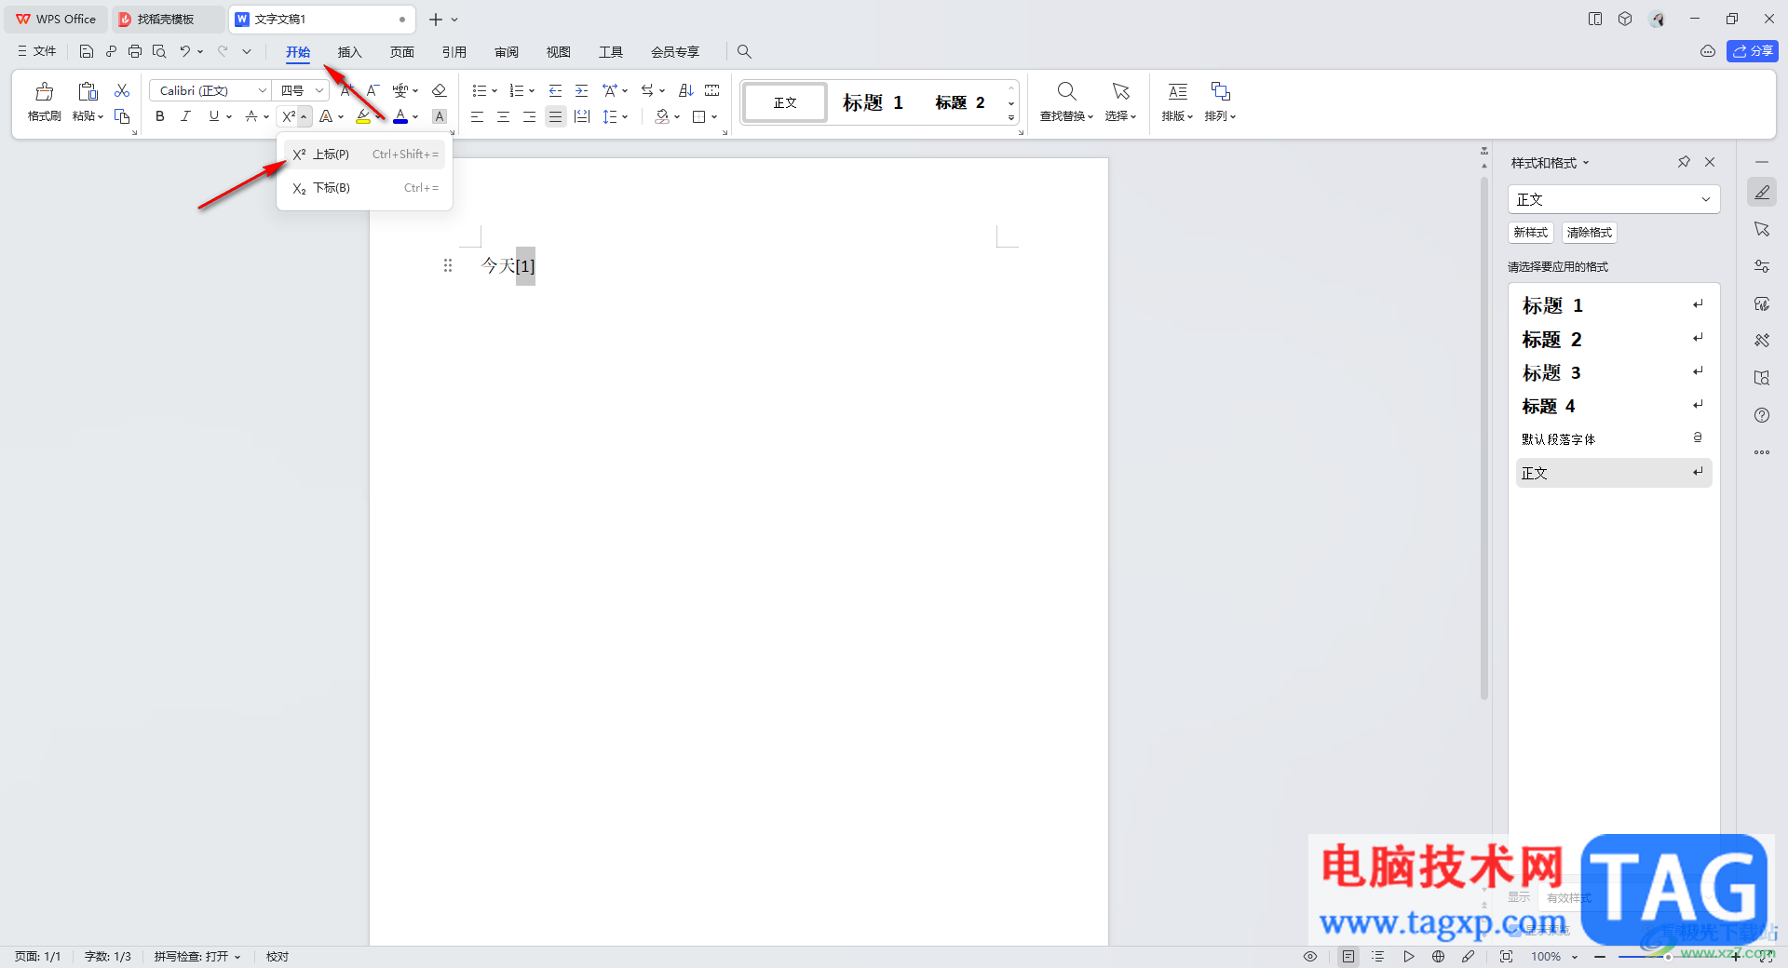Screen dimensions: 1788x968
Task: Click the Copy icon below the scissors
Action: pyautogui.click(x=122, y=116)
